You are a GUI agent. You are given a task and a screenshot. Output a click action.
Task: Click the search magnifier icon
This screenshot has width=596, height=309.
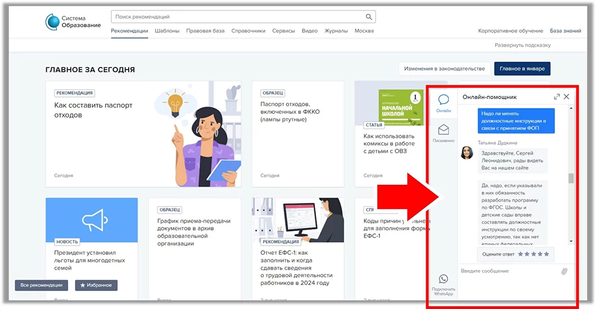pyautogui.click(x=369, y=17)
